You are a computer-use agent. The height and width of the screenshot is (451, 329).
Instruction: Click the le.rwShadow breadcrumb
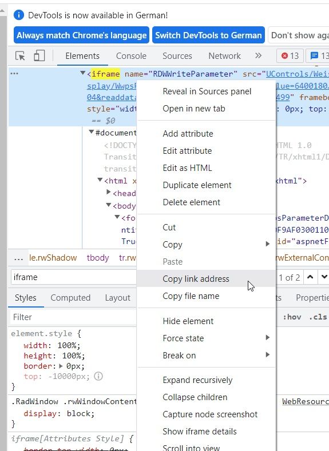(53, 258)
